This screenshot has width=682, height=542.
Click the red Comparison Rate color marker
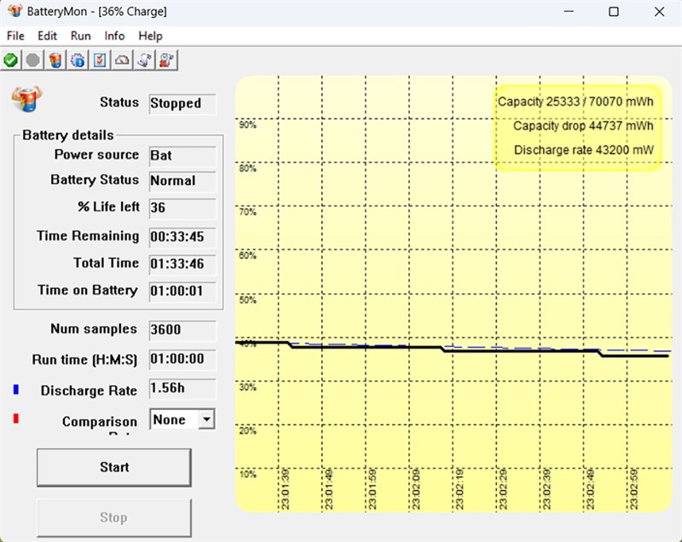click(16, 418)
